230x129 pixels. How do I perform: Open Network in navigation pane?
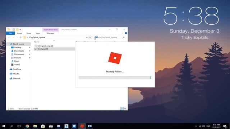[17, 78]
